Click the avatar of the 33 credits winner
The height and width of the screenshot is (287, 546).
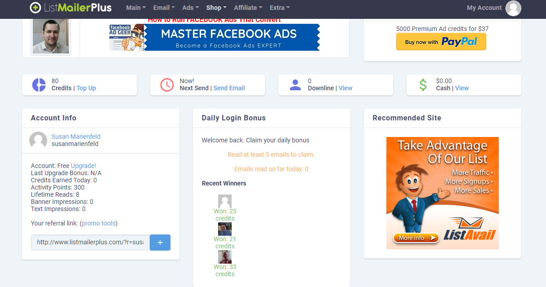[x=225, y=257]
